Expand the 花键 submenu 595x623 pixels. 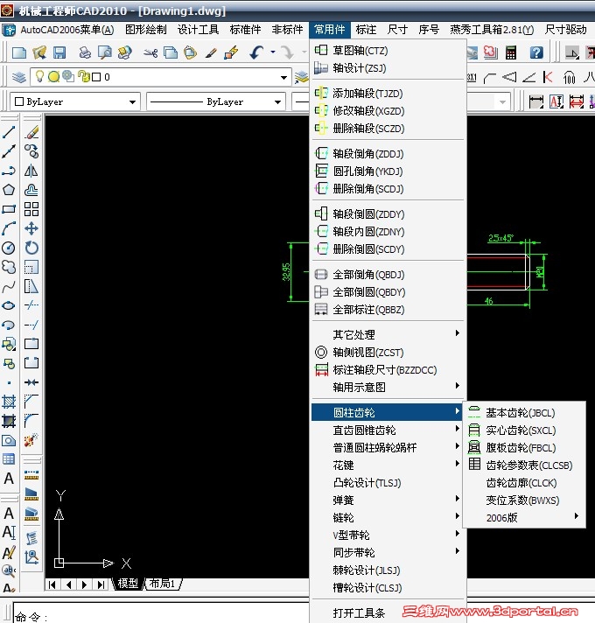[388, 465]
